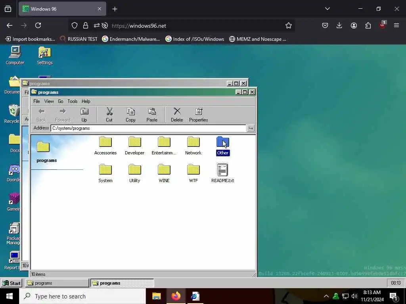Open the File menu
The height and width of the screenshot is (304, 406).
(36, 101)
